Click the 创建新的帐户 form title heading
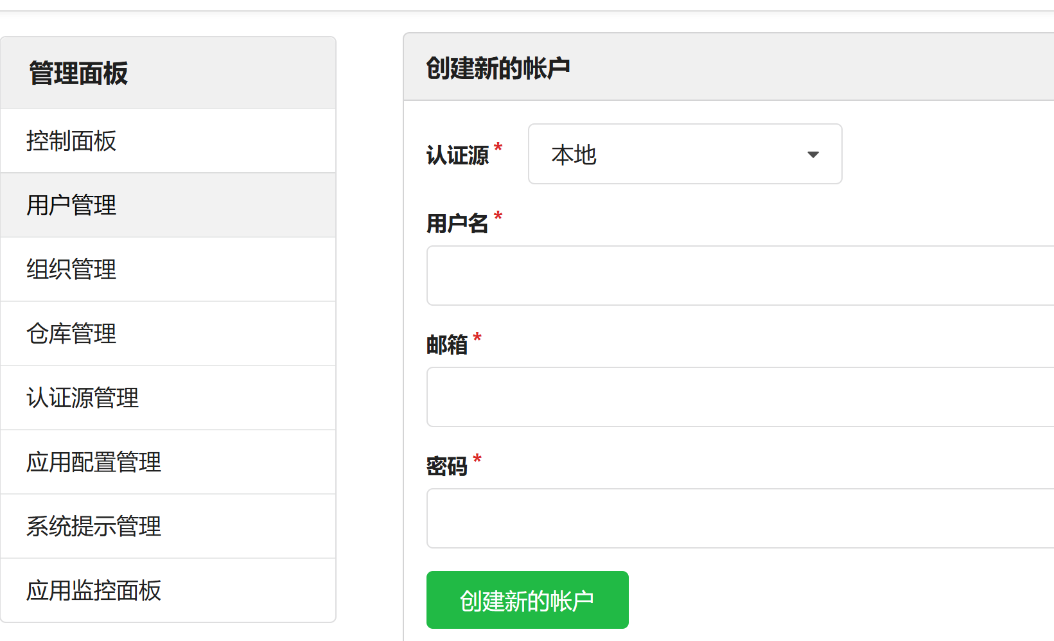Viewport: 1054px width, 641px height. (x=498, y=68)
